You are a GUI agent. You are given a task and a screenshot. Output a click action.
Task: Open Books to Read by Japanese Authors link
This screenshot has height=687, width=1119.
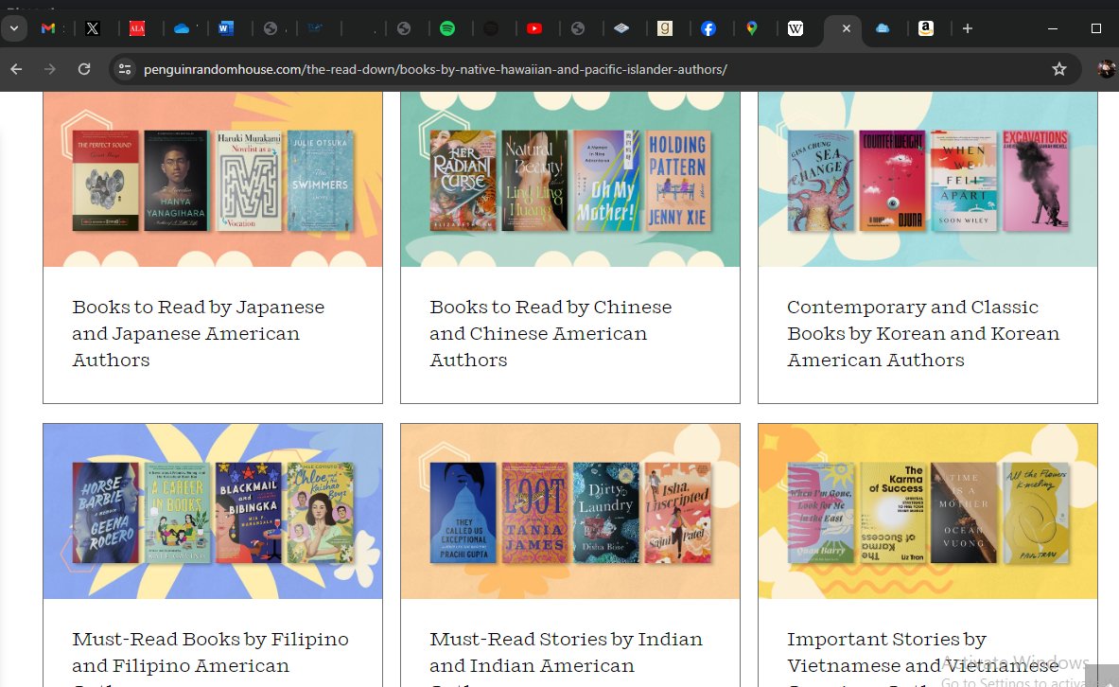click(199, 333)
